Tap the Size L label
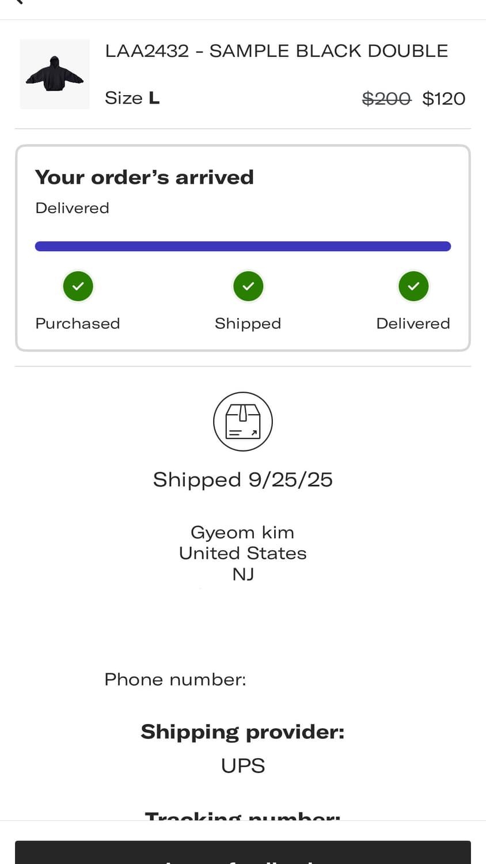Screen dimensions: 486x864 coord(132,98)
